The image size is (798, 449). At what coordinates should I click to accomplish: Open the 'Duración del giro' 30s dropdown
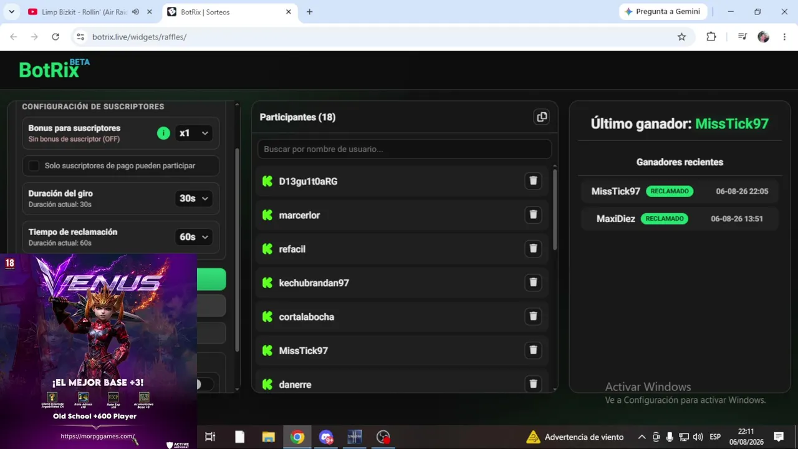click(x=193, y=198)
